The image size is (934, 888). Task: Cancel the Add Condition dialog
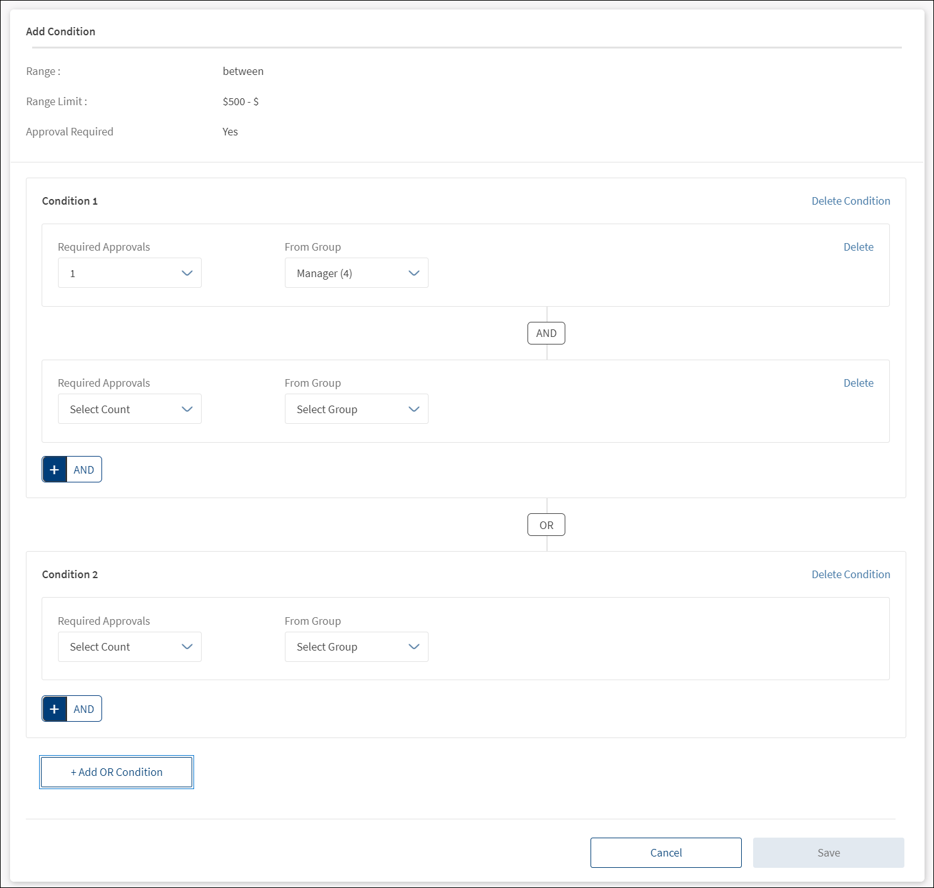(666, 853)
